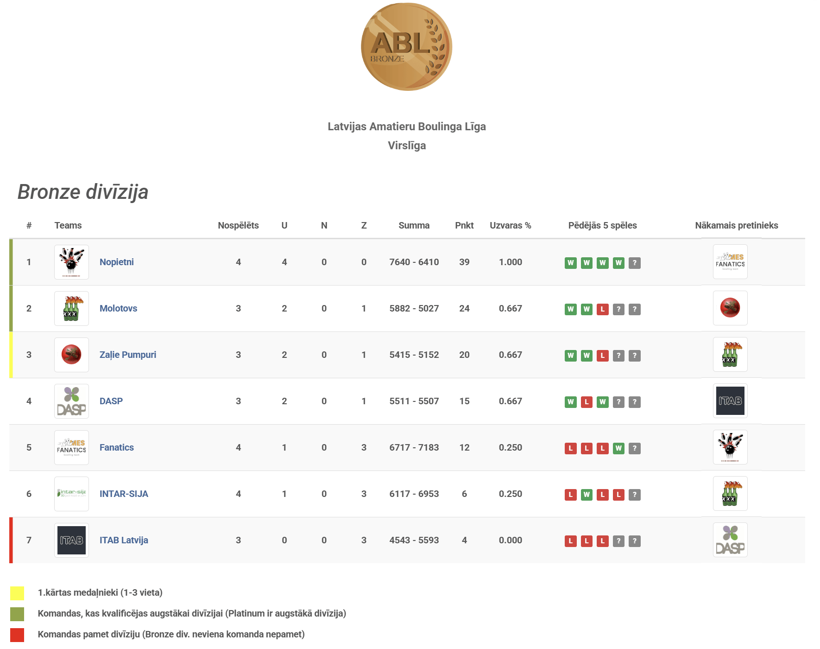This screenshot has width=820, height=649.
Task: Click Nopietni team logo in row 1
Action: (x=71, y=262)
